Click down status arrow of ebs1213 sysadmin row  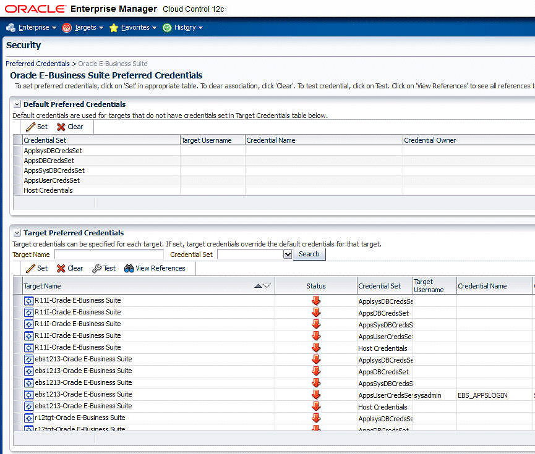point(316,395)
